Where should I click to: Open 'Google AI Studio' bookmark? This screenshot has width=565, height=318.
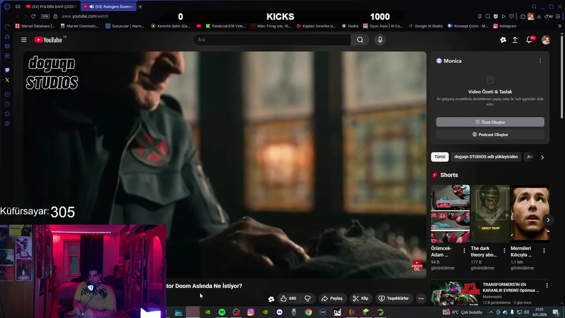(426, 26)
